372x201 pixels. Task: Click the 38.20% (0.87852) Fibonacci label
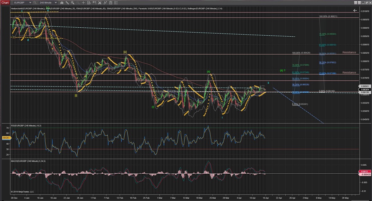(x=327, y=63)
